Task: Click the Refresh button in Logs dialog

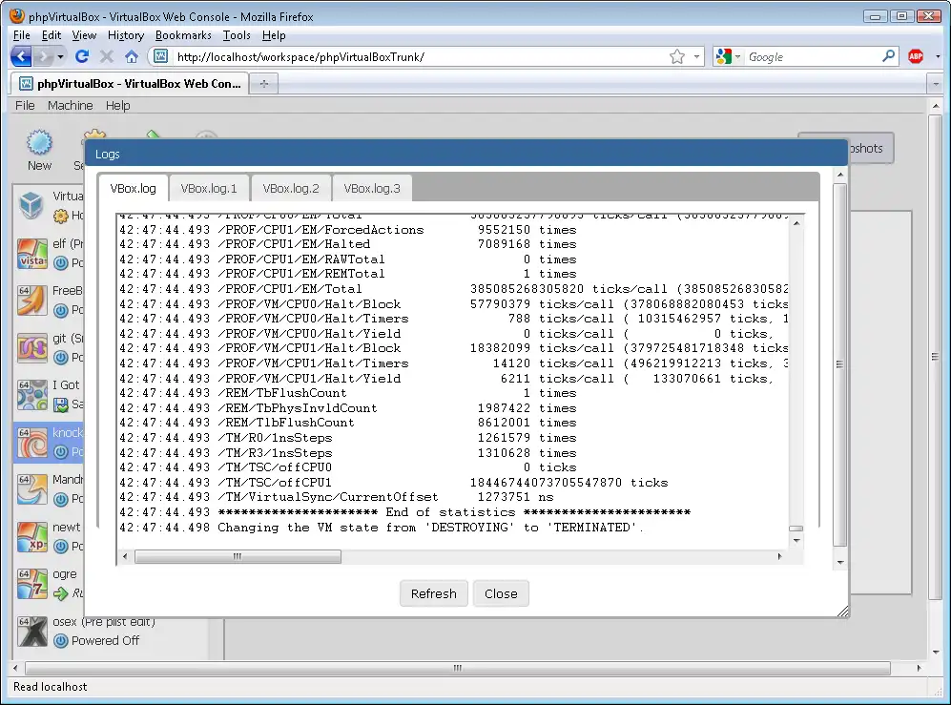Action: (434, 593)
